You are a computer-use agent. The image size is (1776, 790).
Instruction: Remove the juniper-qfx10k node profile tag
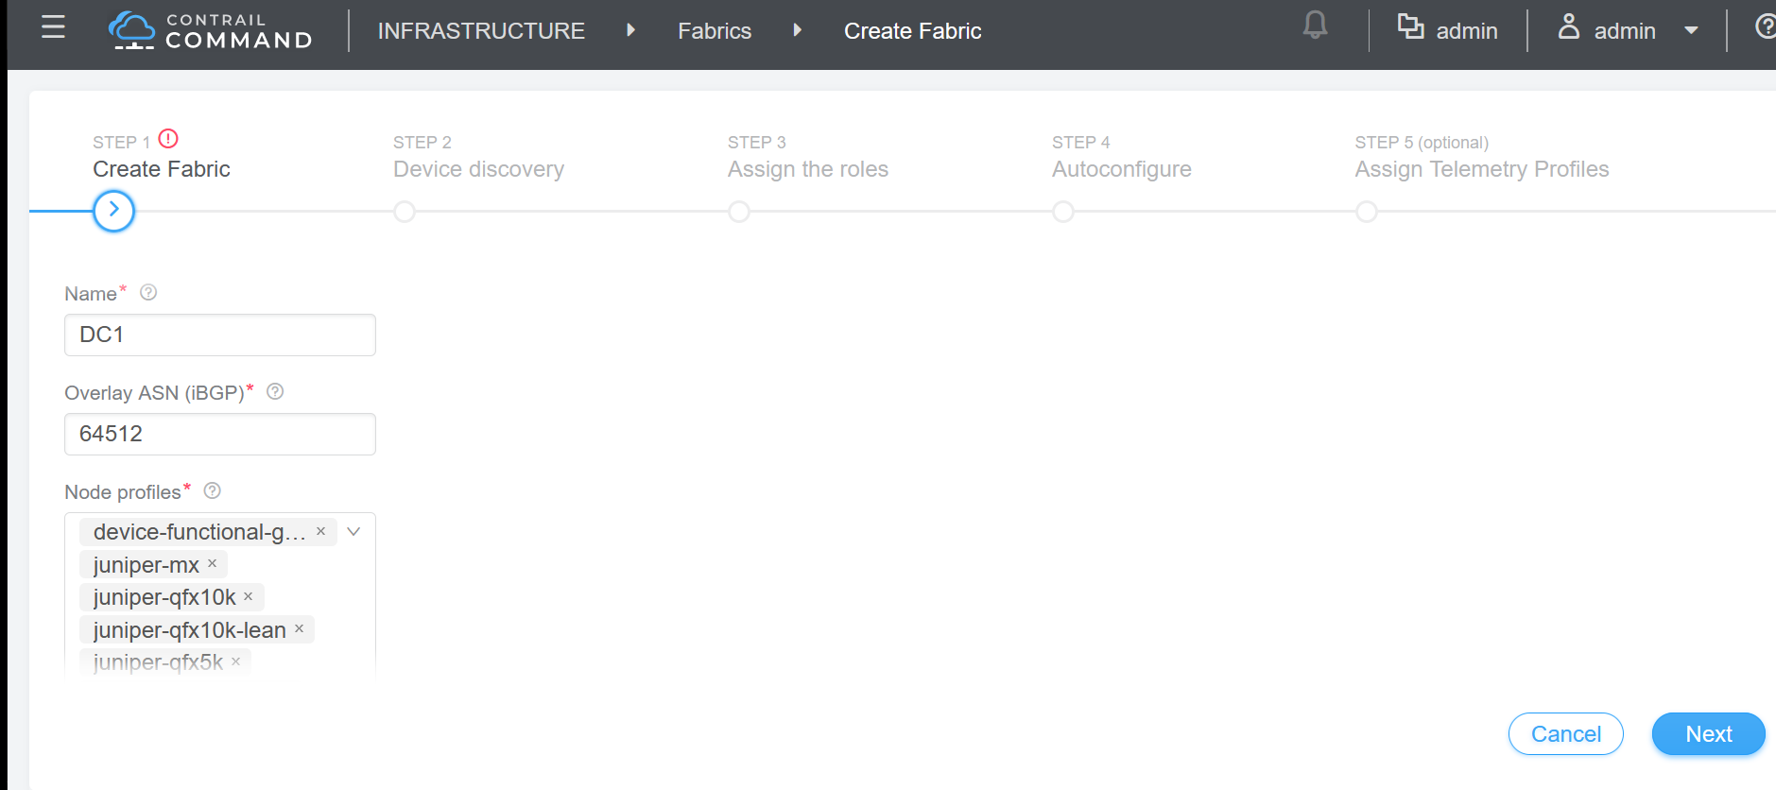point(249,597)
